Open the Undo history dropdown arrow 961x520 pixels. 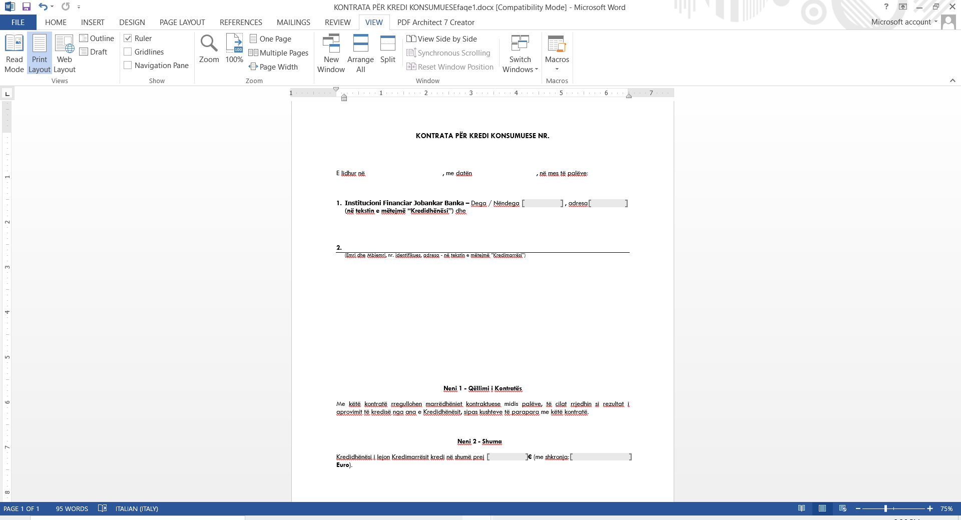pyautogui.click(x=53, y=7)
